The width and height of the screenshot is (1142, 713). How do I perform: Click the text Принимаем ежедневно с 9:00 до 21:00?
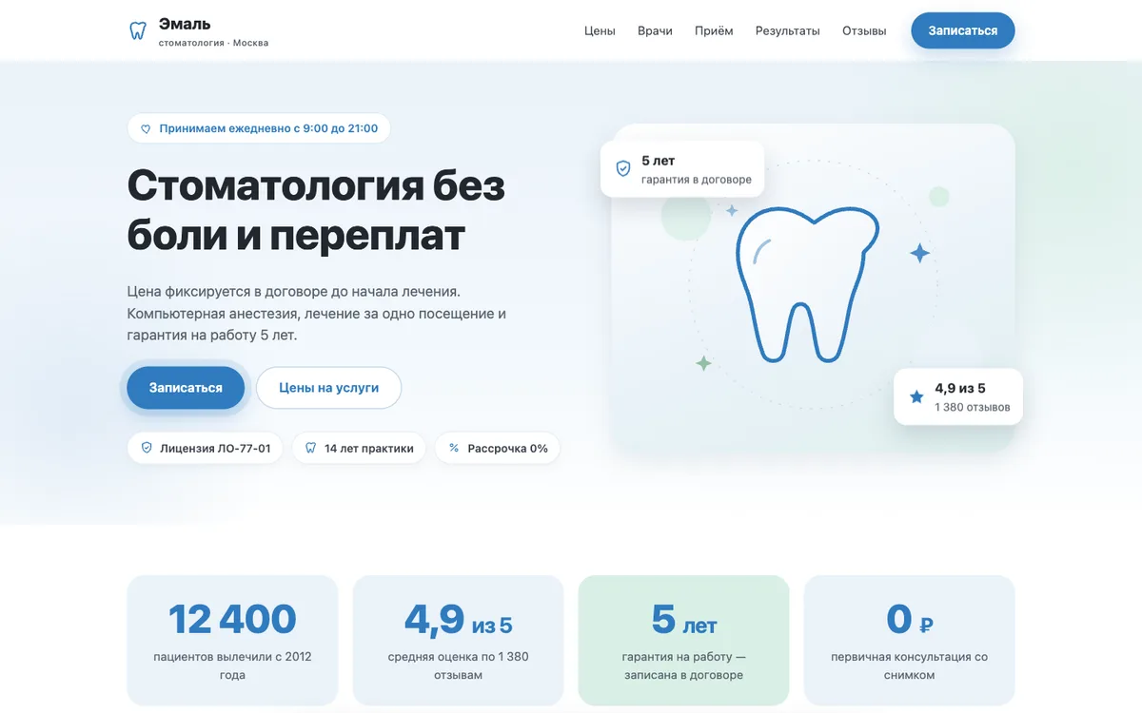(x=268, y=128)
